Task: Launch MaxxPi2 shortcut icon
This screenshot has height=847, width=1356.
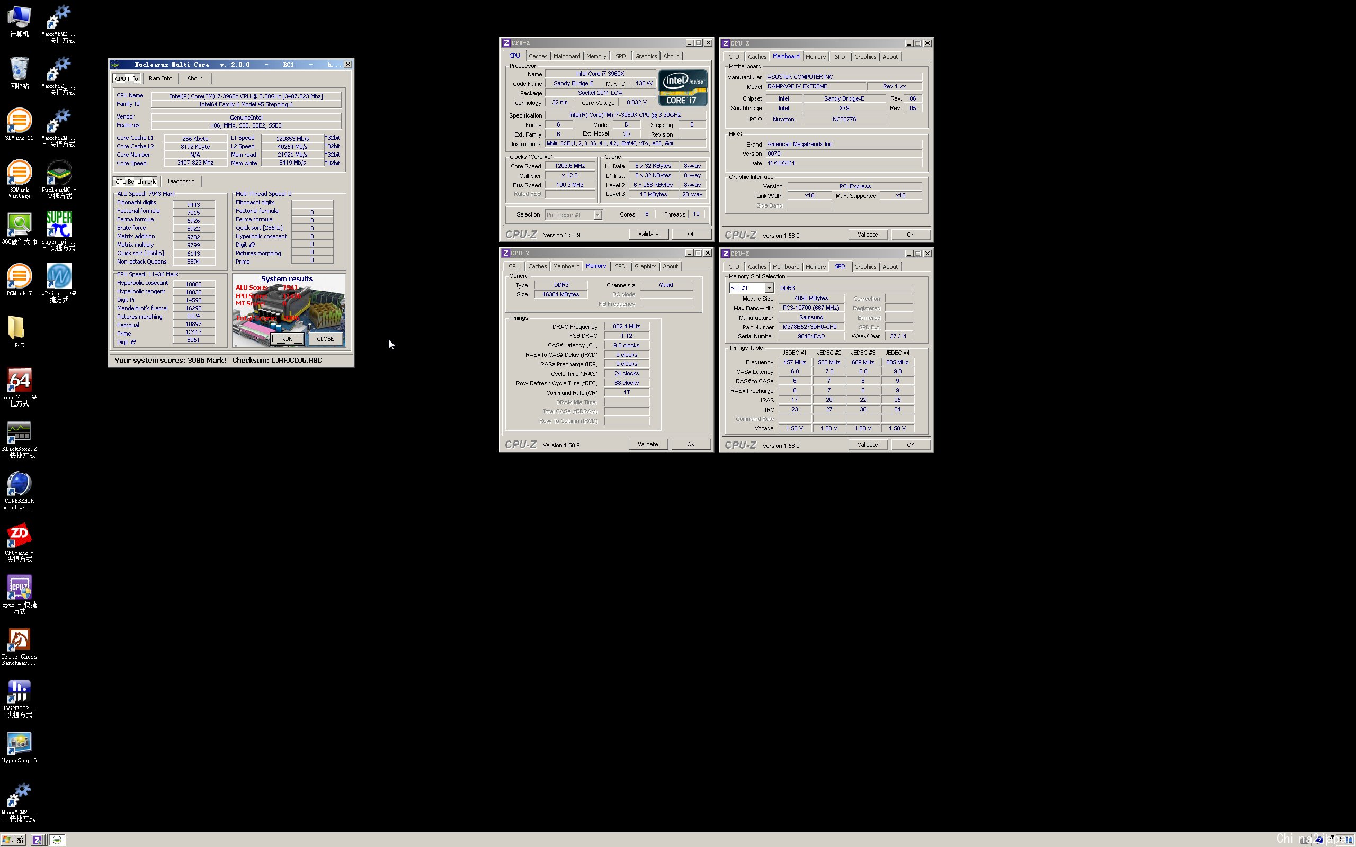Action: pyautogui.click(x=59, y=76)
